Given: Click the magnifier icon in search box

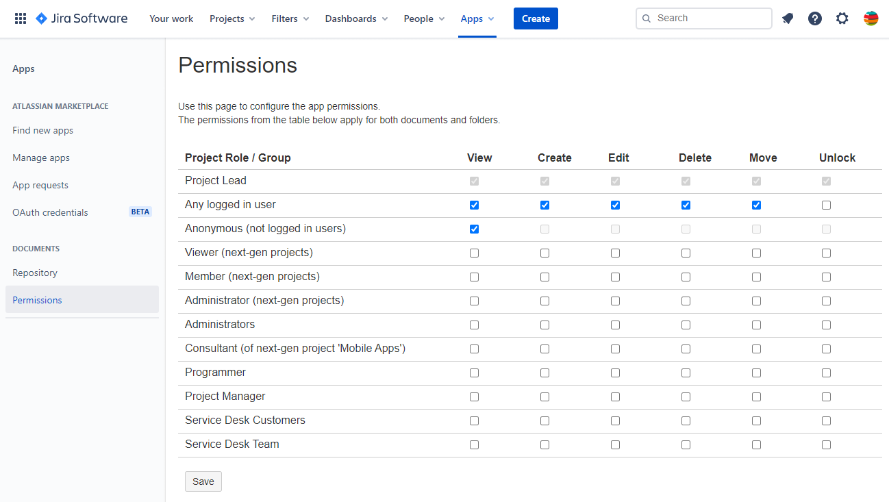Looking at the screenshot, I should (647, 18).
